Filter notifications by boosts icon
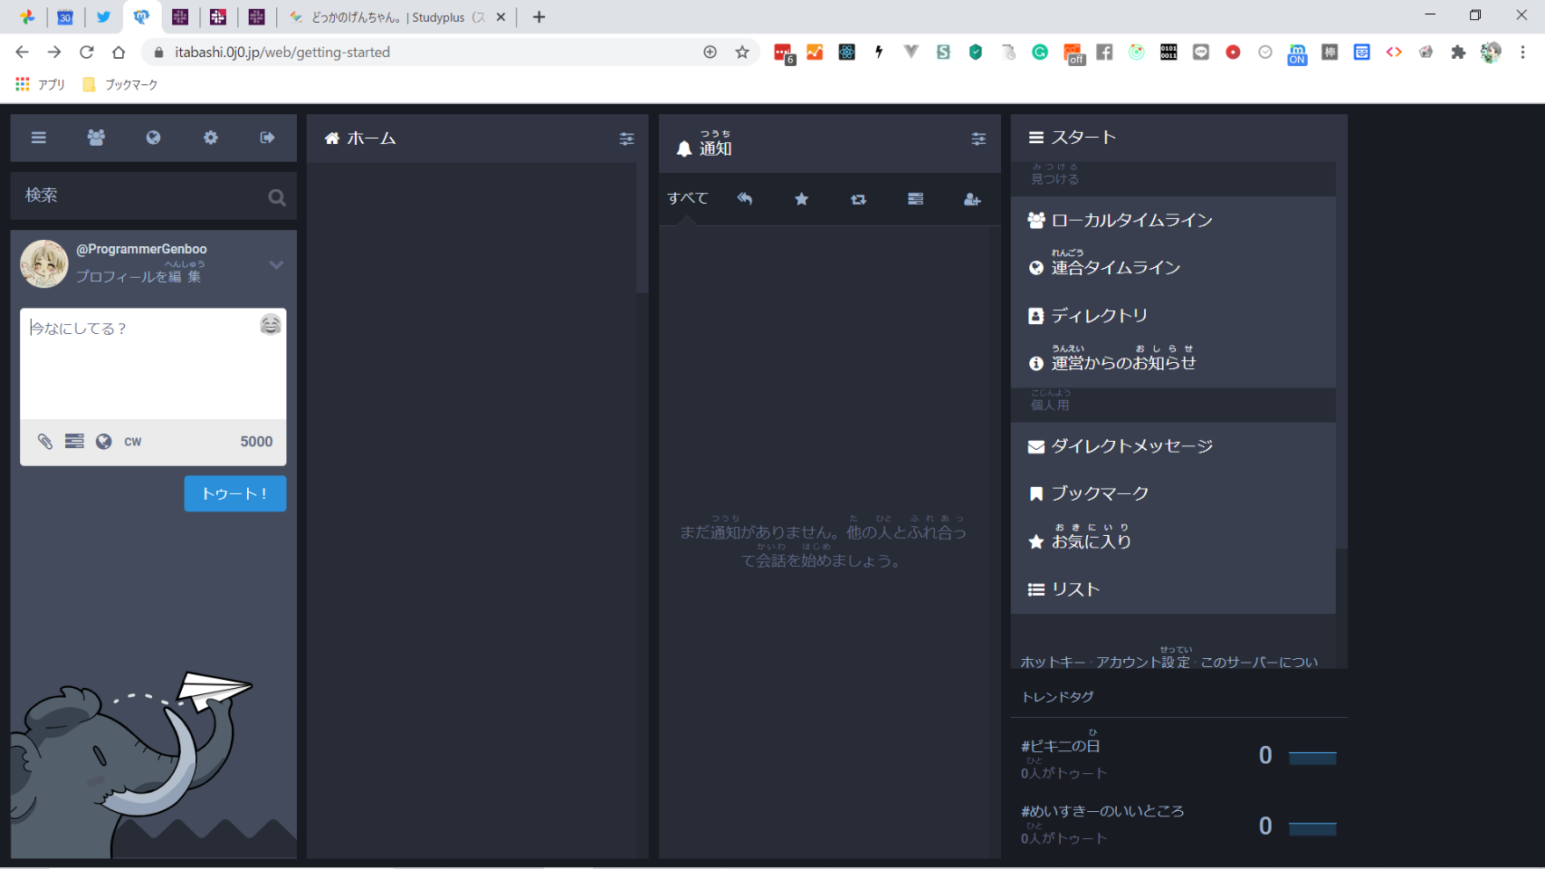 coord(858,199)
